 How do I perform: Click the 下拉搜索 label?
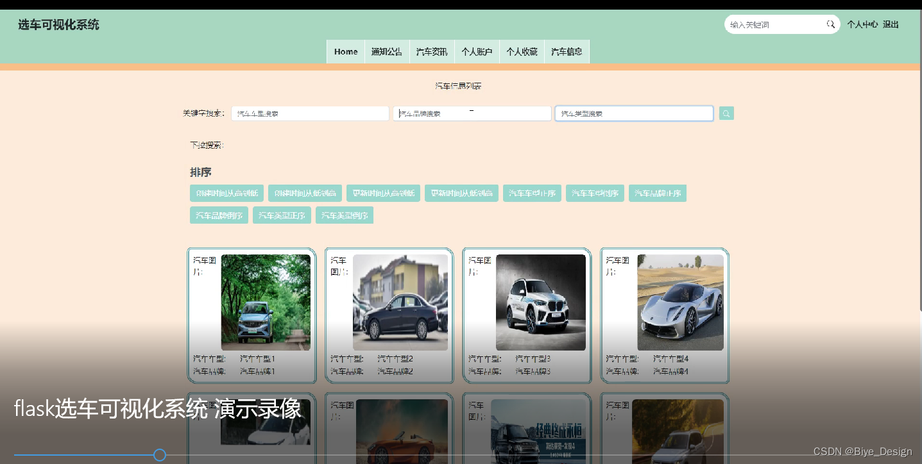pos(207,145)
